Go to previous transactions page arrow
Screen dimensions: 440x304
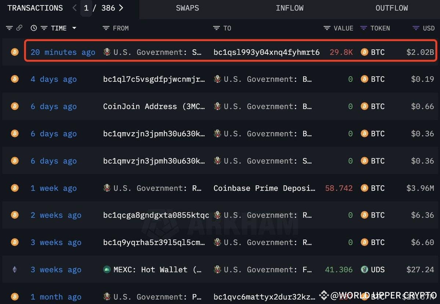coord(74,8)
